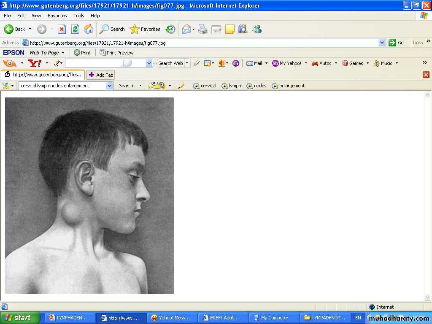The height and width of the screenshot is (324, 432).
Task: Click the Messenger icon in toolbar
Action: (x=257, y=29)
